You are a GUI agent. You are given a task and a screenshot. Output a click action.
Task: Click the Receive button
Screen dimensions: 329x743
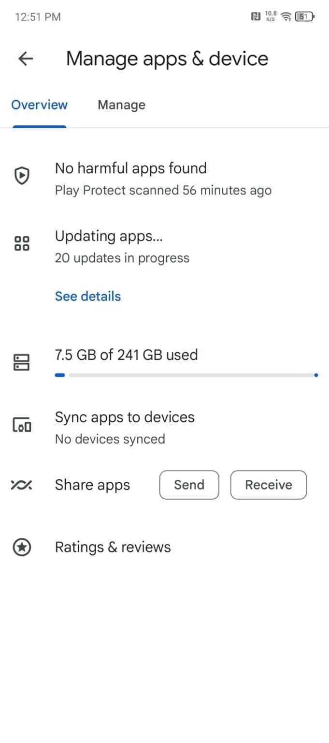pos(269,485)
